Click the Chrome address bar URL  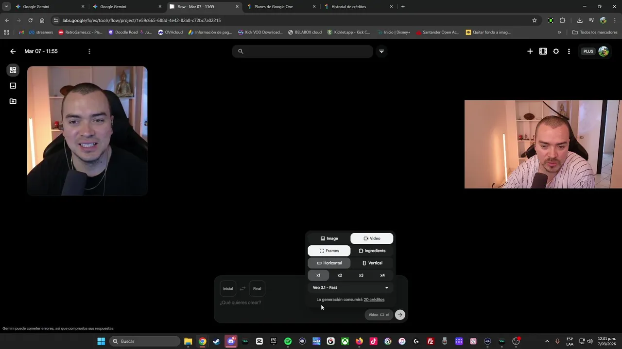tap(141, 20)
